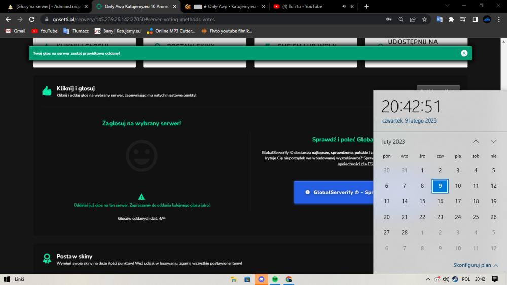Click the POL language indicator
This screenshot has height=285, width=507.
[x=466, y=279]
